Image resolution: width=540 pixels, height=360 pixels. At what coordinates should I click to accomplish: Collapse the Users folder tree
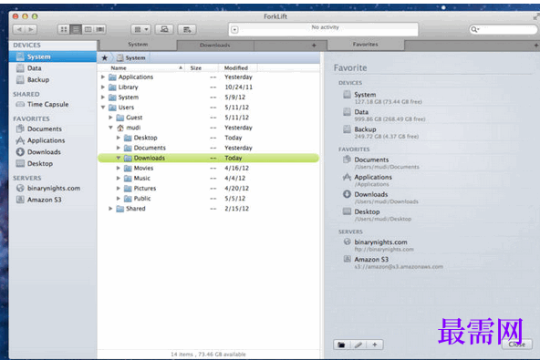103,108
